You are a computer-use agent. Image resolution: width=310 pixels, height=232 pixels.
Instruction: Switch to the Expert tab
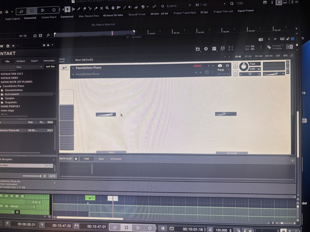[x=34, y=61]
